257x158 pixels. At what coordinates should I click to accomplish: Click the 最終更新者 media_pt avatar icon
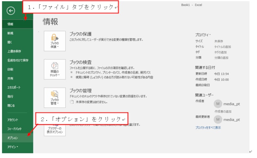coord(218,119)
